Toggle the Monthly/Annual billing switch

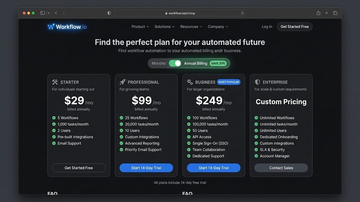point(175,63)
